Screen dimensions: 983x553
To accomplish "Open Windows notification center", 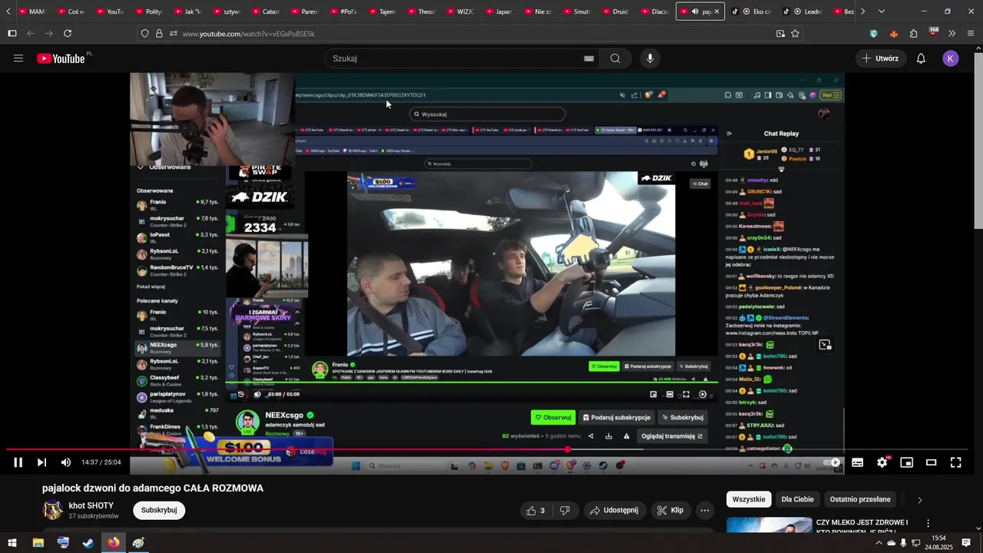I will click(x=965, y=543).
